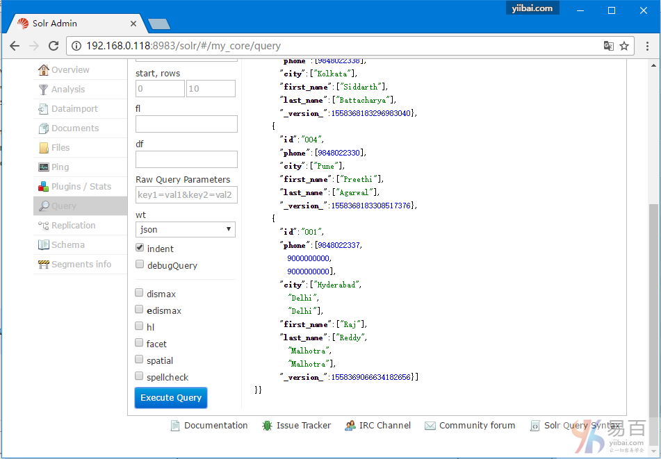The height and width of the screenshot is (459, 661).
Task: Open the Dataimport menu item
Action: click(x=80, y=108)
